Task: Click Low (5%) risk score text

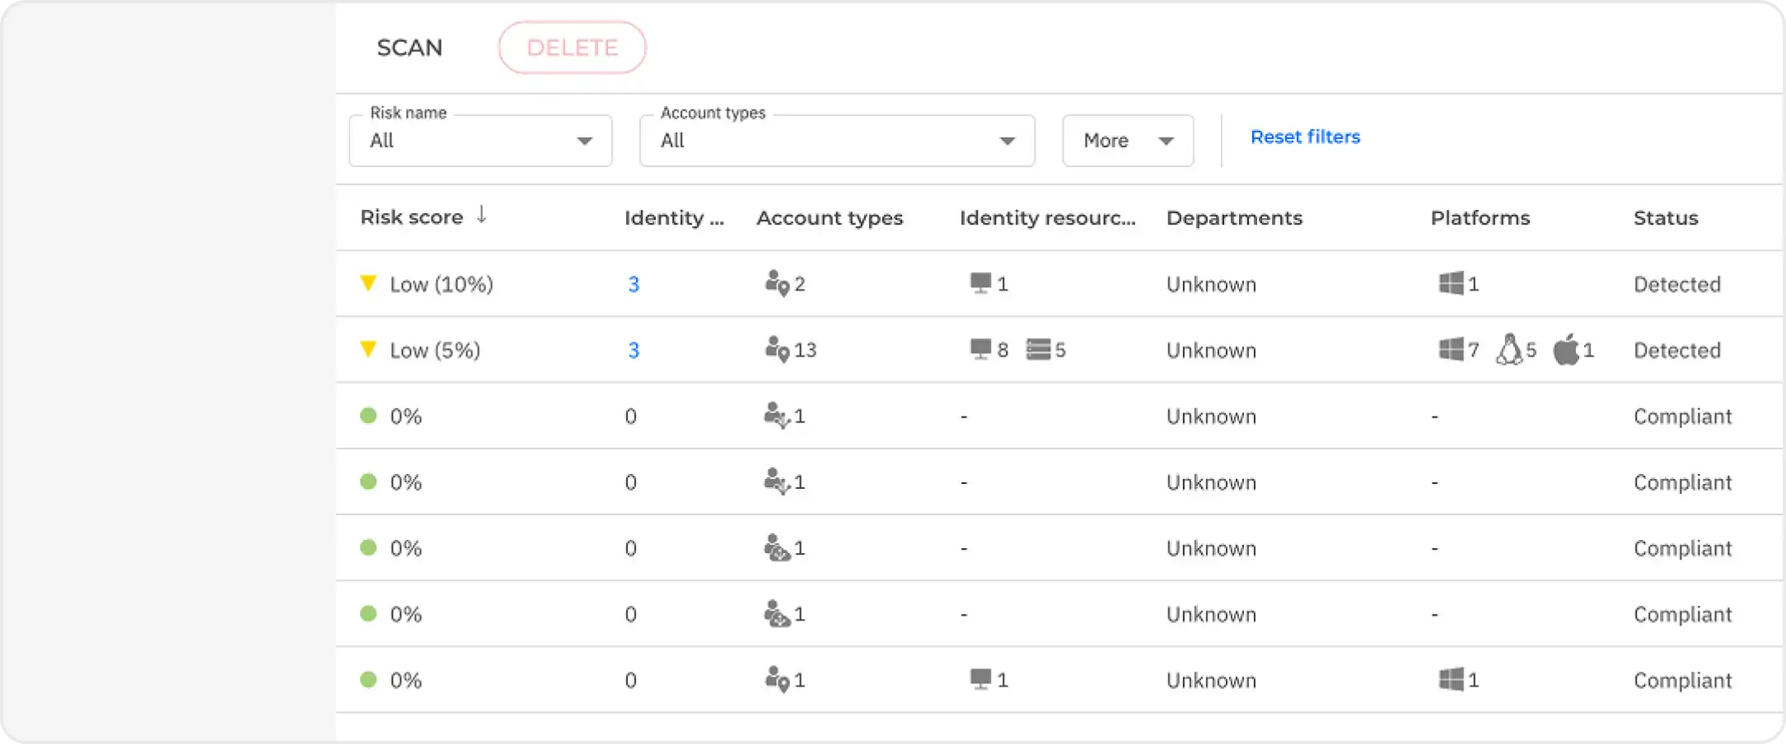Action: (x=435, y=351)
